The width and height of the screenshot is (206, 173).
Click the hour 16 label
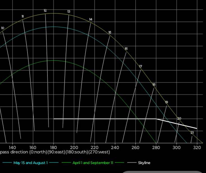(126, 49)
